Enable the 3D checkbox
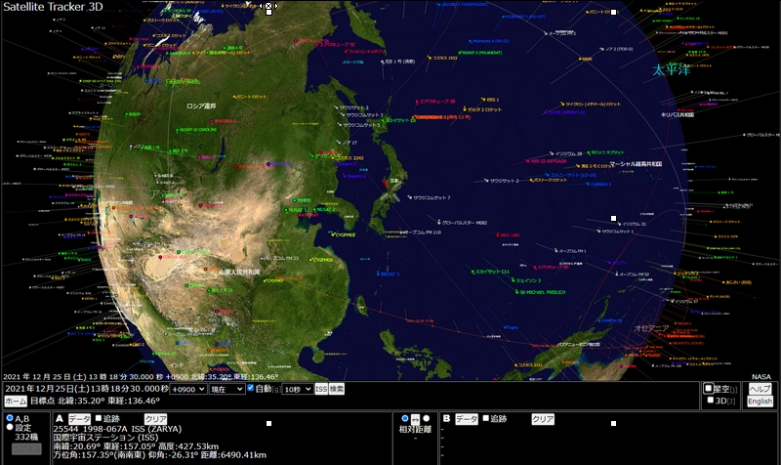Screen dimensions: 781x465 [x=711, y=400]
